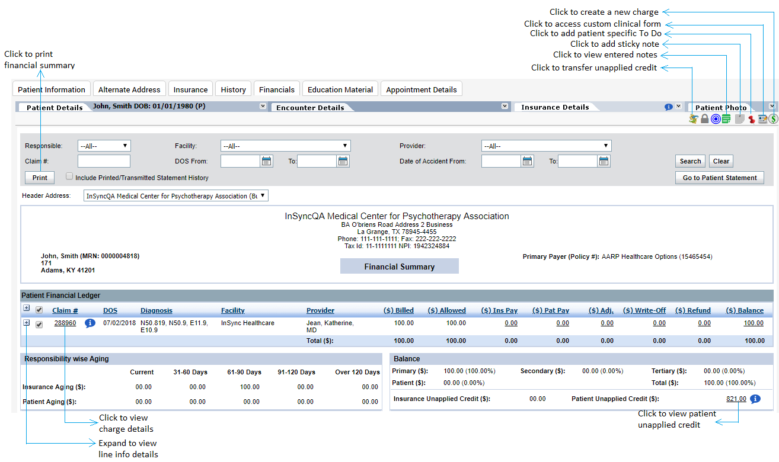Open the Appointment Details tab
779x462 pixels.
[421, 88]
